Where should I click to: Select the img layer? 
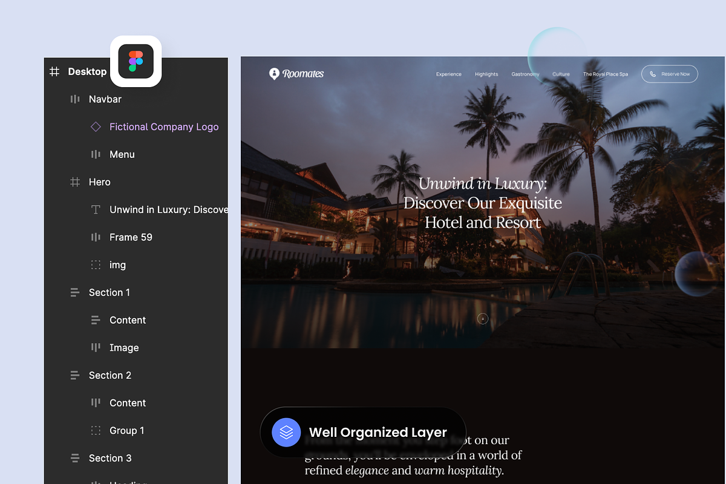(117, 265)
